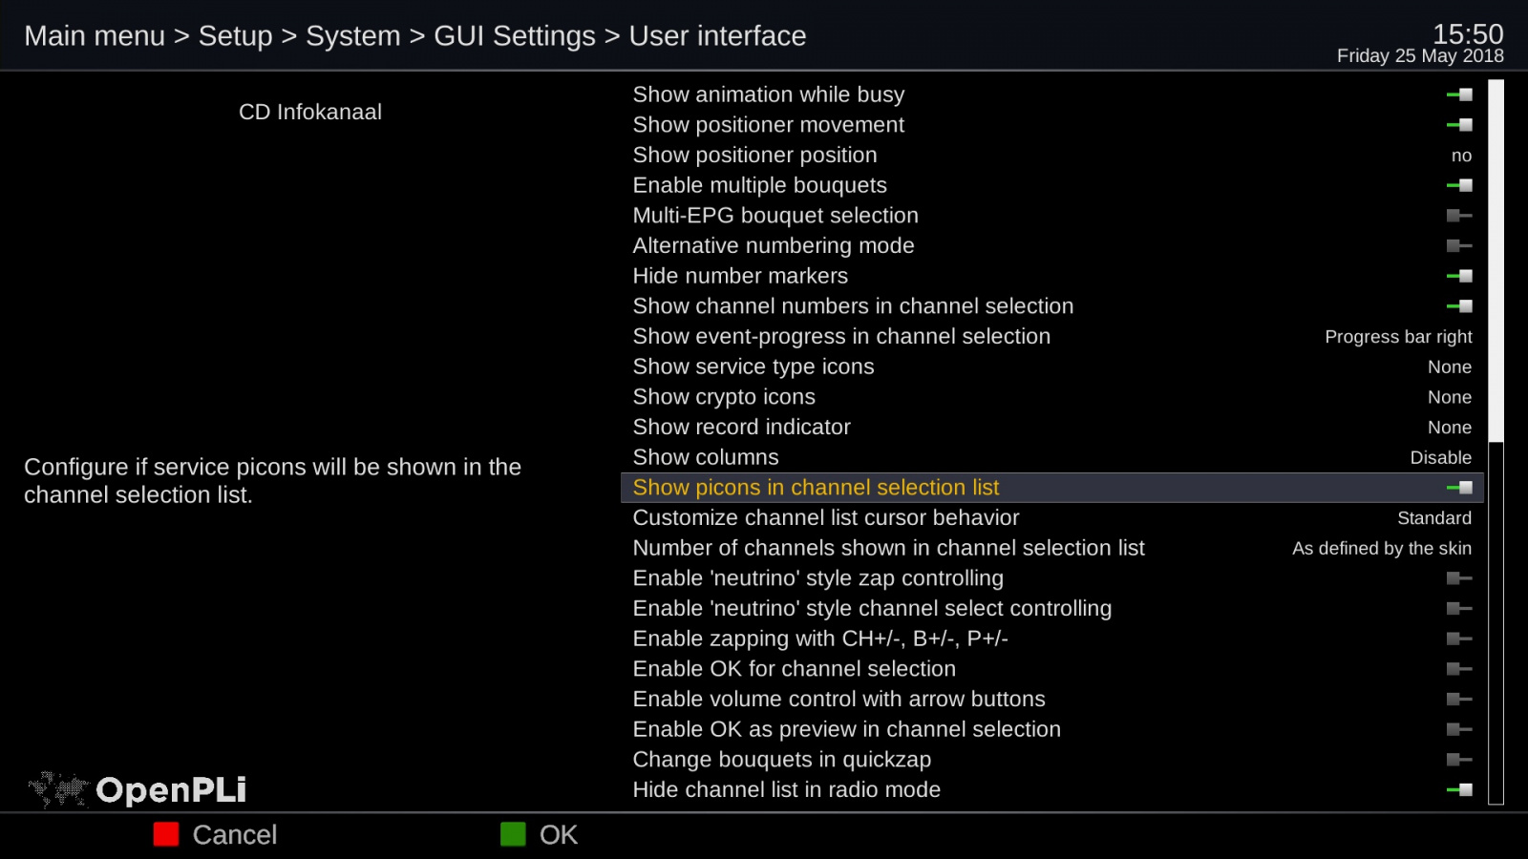The image size is (1528, 859).
Task: Change the Progress bar right value
Action: (1397, 337)
